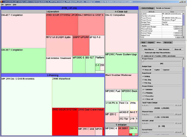Click the 4-Close out group header

coord(121,12)
